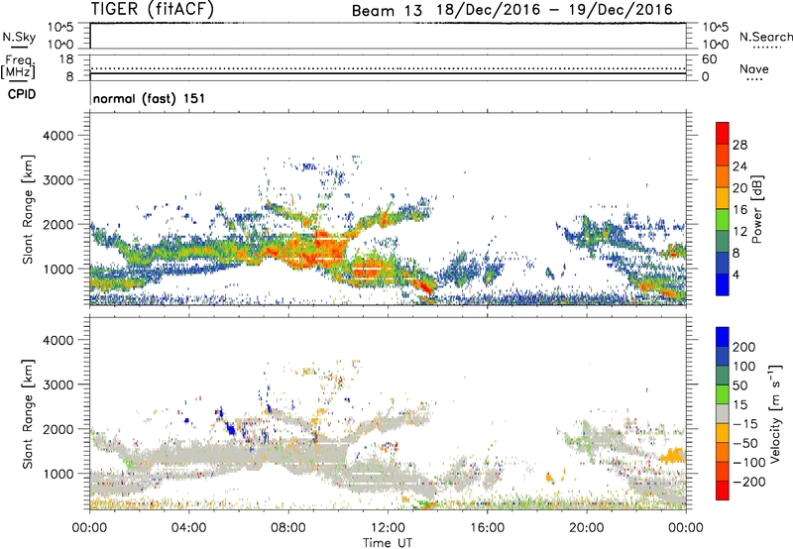Select the "Freq. [MHz]" axis label

tap(18, 67)
